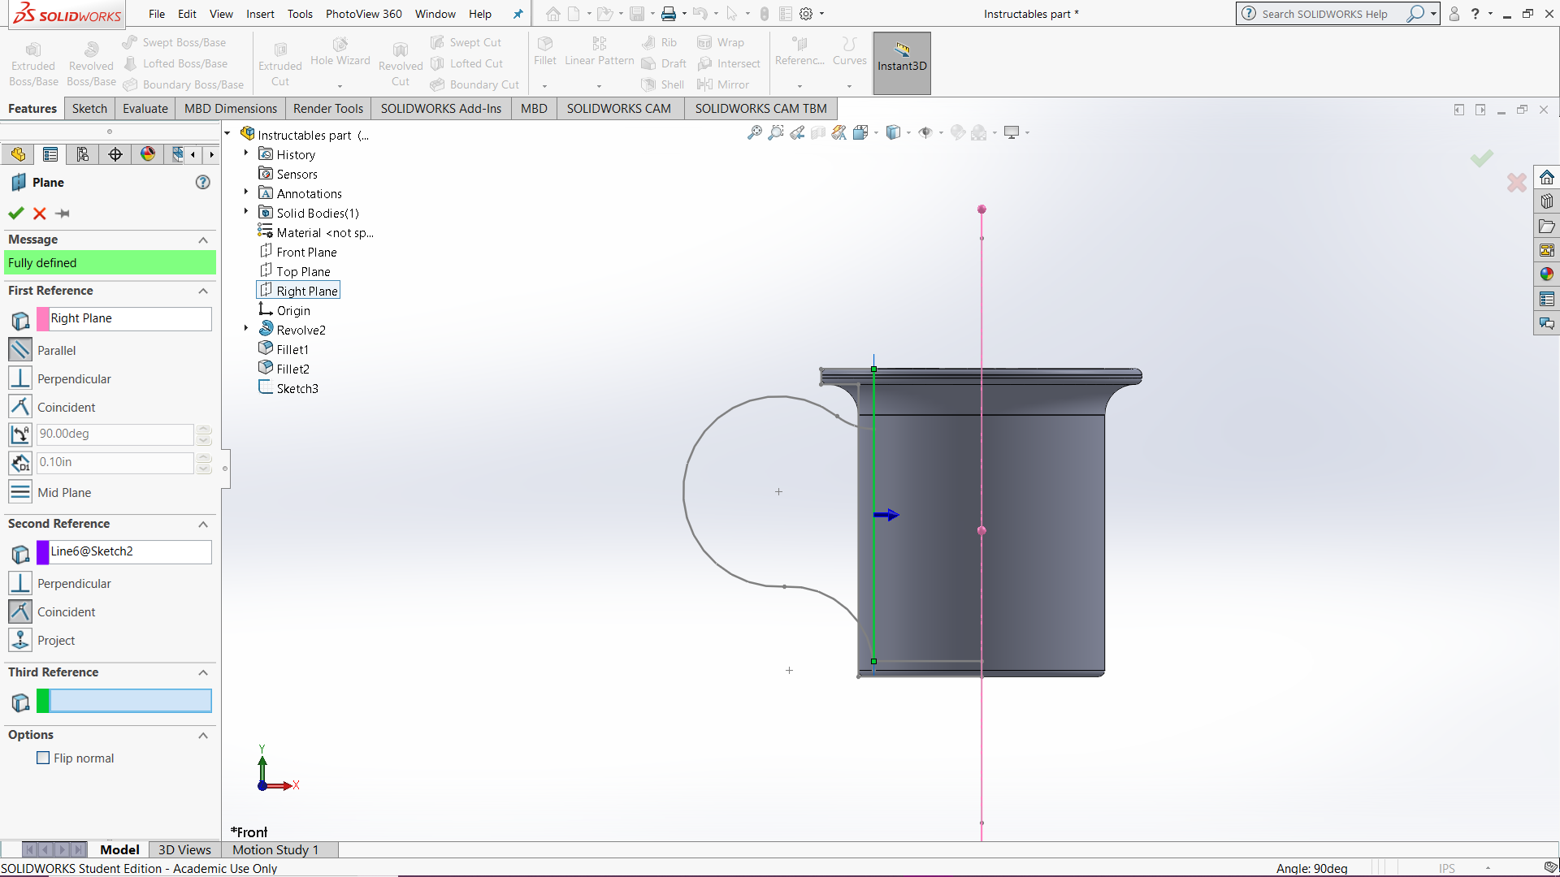The image size is (1560, 877).
Task: Confirm the plane with the green checkmark
Action: pos(15,213)
